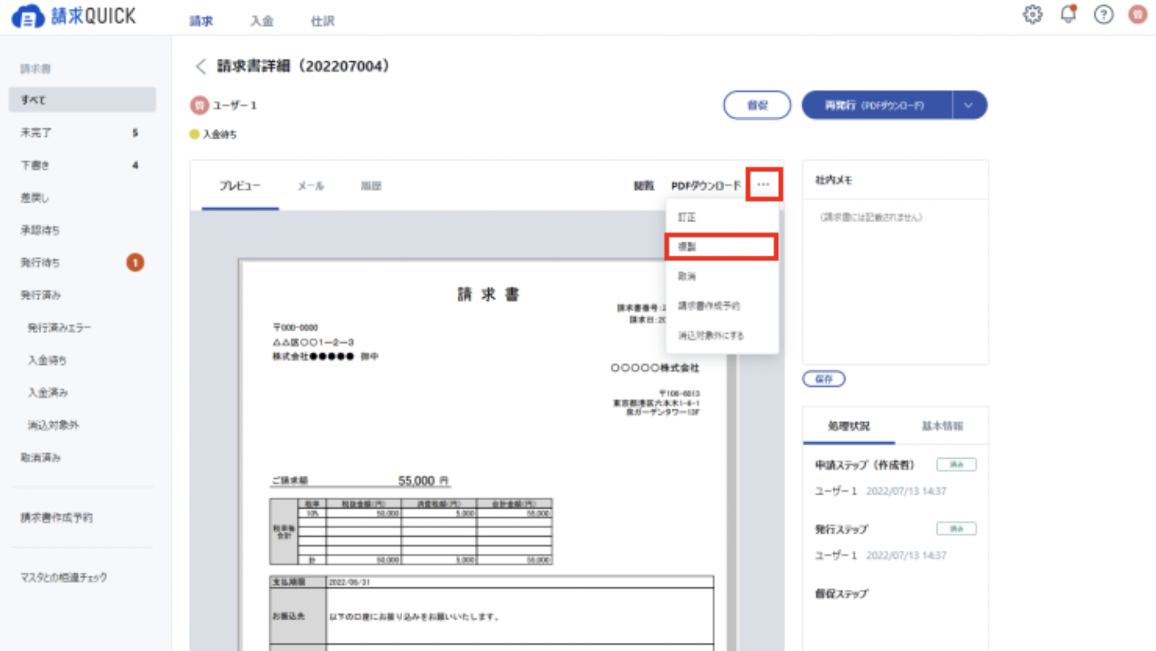This screenshot has height=651, width=1156.
Task: Select the プレビュー tab
Action: 239,186
